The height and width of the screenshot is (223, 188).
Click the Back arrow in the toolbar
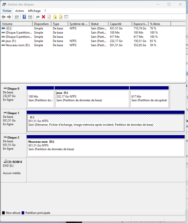(4, 17)
